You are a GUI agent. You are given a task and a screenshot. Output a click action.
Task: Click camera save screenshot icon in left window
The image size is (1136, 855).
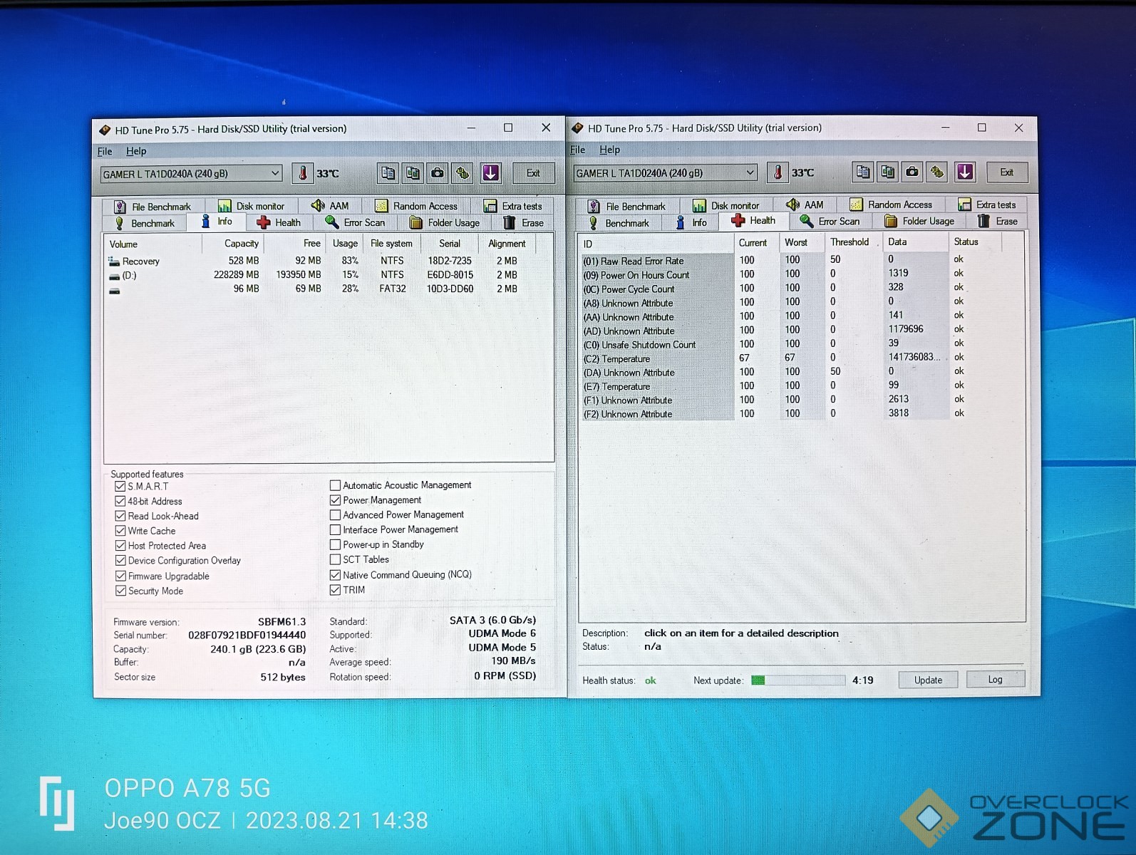click(438, 173)
